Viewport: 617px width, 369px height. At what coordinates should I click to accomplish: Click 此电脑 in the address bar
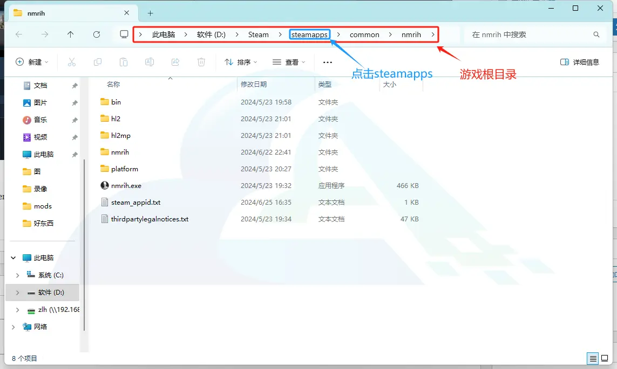[x=164, y=34]
